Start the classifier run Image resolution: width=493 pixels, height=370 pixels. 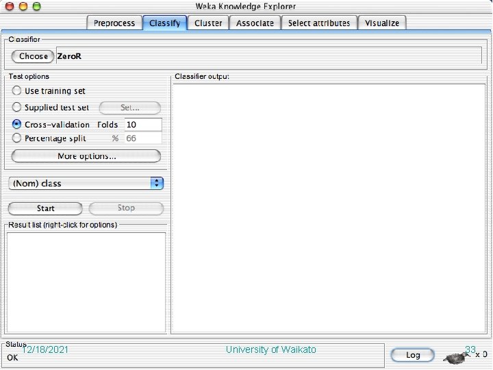click(45, 208)
